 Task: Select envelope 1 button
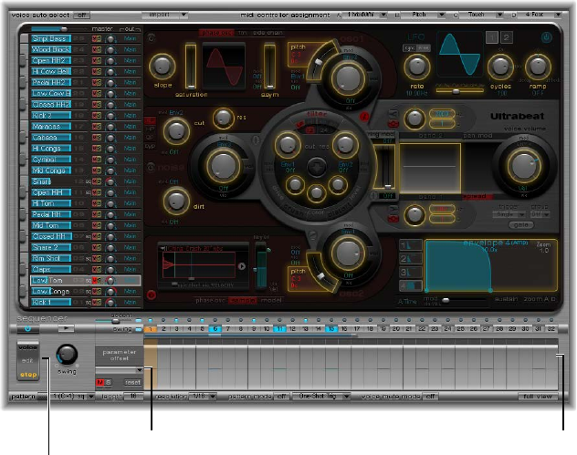410,245
